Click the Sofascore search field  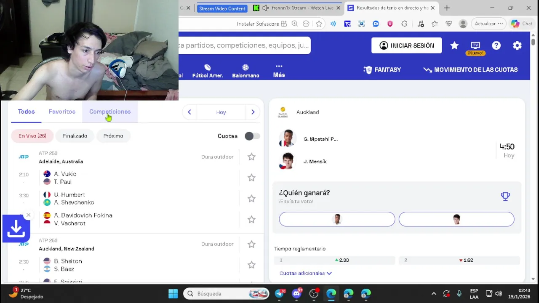(x=244, y=45)
